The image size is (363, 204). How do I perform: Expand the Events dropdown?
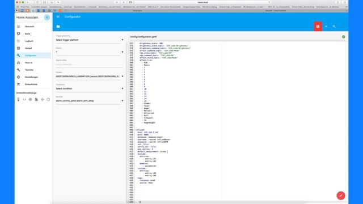90,52
